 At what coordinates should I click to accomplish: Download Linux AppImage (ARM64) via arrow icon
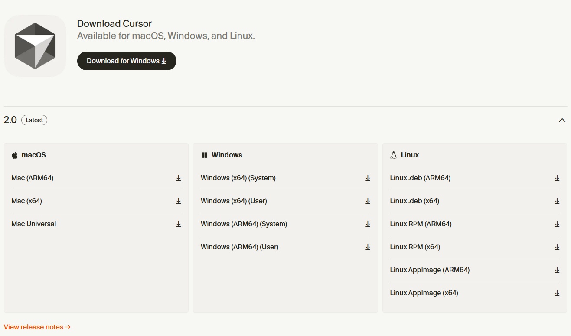[x=557, y=270]
